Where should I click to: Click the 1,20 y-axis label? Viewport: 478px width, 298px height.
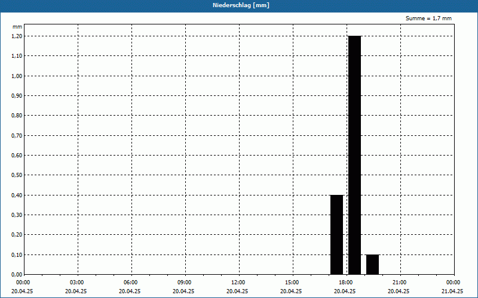(17, 36)
